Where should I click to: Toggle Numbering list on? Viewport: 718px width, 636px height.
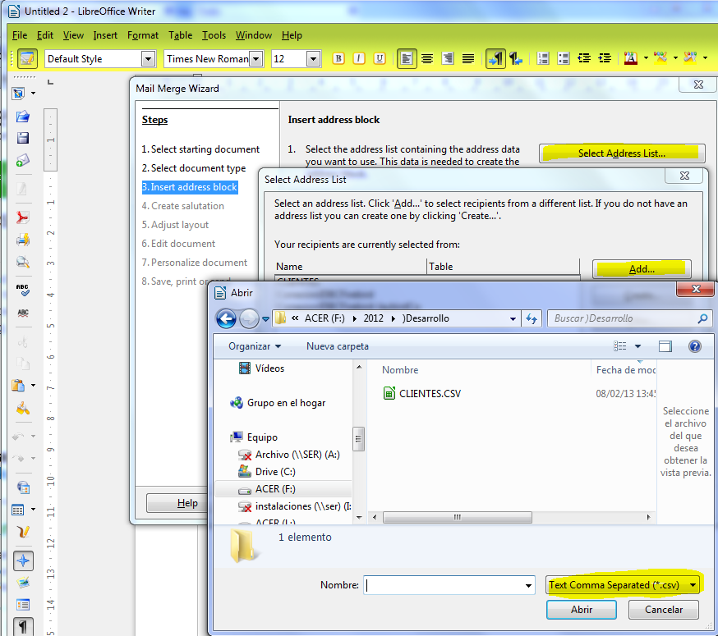pyautogui.click(x=543, y=58)
